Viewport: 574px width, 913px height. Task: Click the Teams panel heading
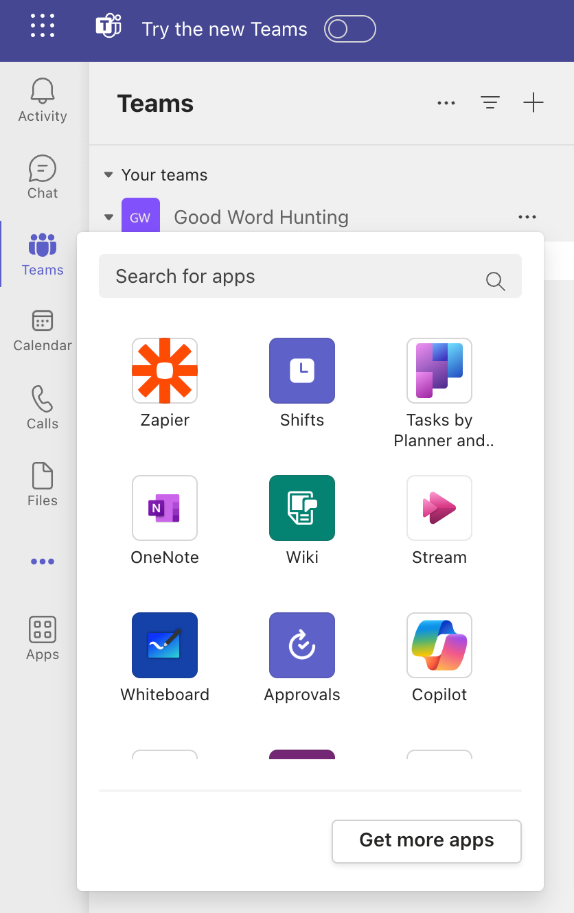155,103
